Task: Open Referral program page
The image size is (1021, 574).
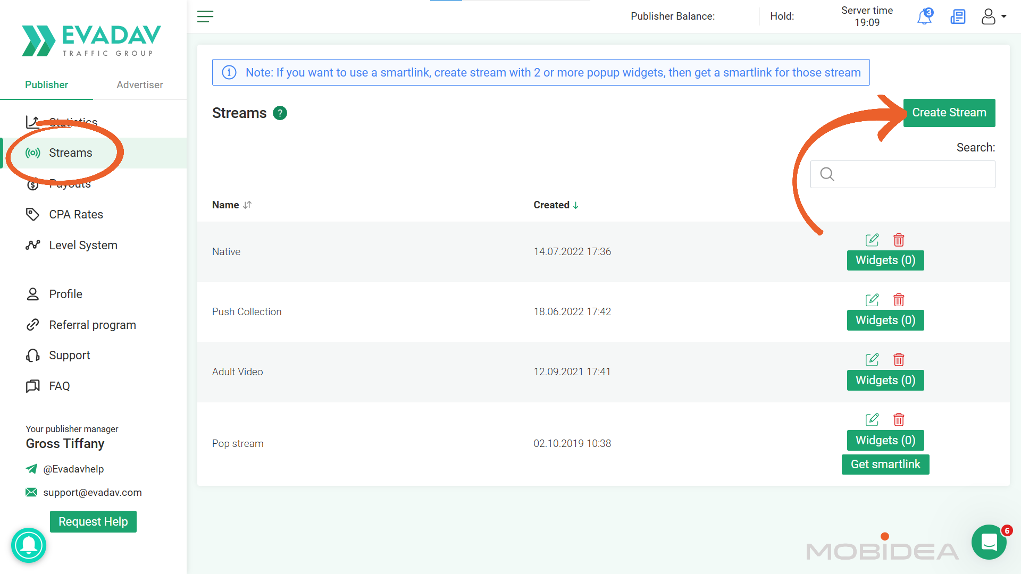Action: click(x=94, y=325)
